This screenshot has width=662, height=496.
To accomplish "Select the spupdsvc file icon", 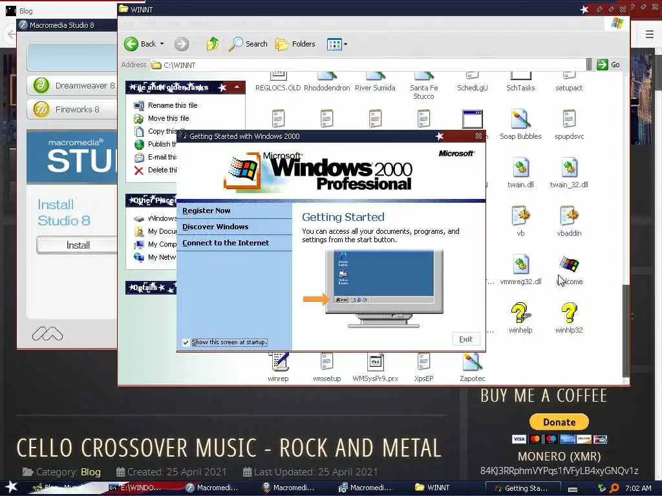I will point(569,125).
